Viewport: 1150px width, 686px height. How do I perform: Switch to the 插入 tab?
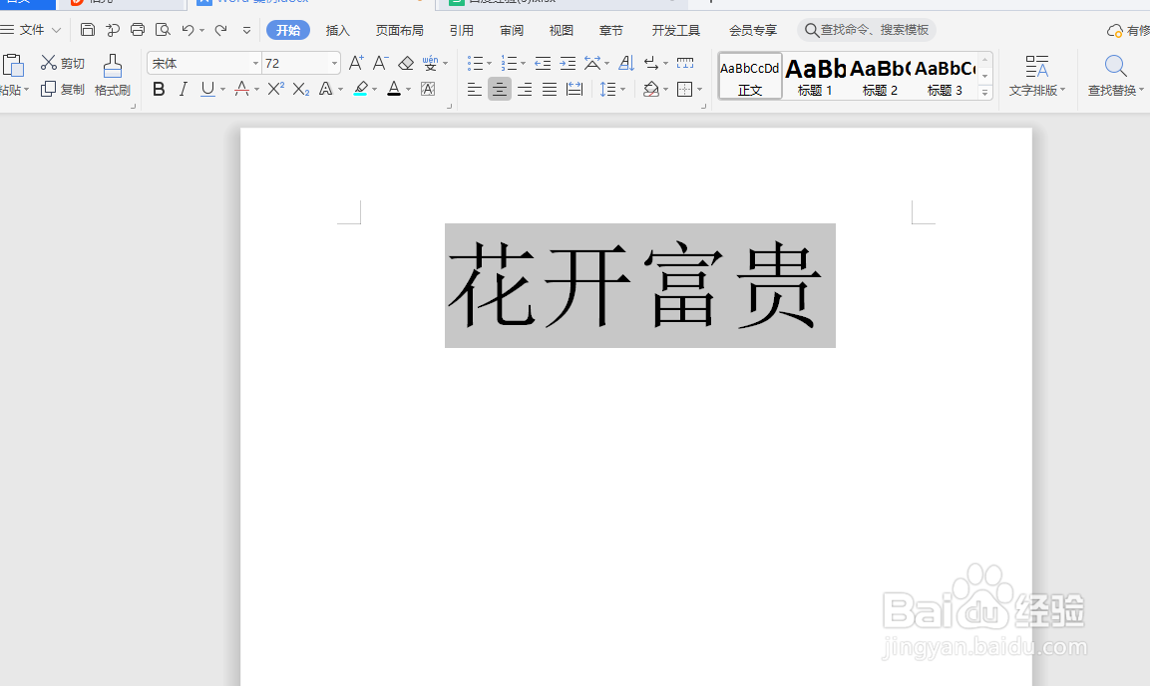click(337, 30)
